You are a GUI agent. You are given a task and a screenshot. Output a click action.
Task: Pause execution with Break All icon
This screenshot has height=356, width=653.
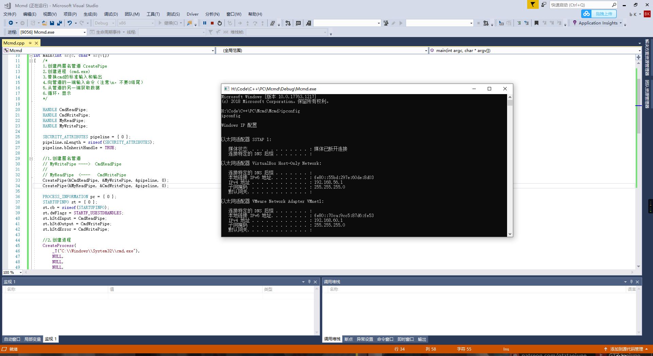(x=205, y=23)
